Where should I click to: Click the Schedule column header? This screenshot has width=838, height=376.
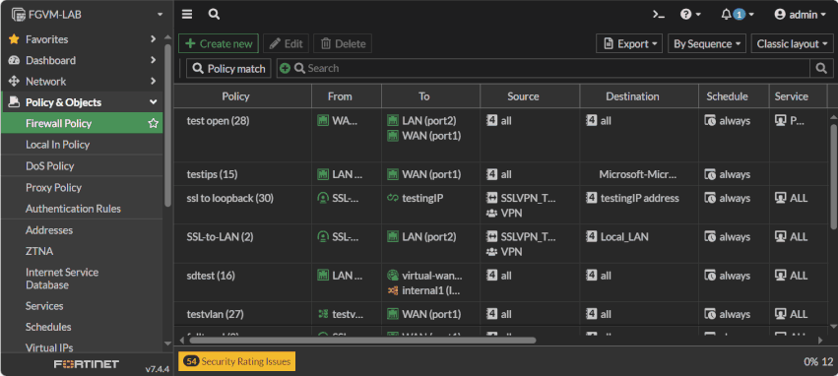(x=727, y=96)
